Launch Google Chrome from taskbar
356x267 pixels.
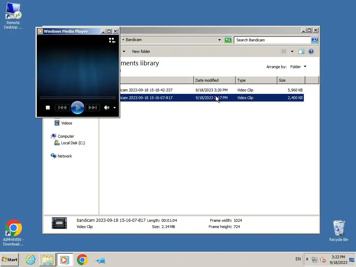[82, 260]
